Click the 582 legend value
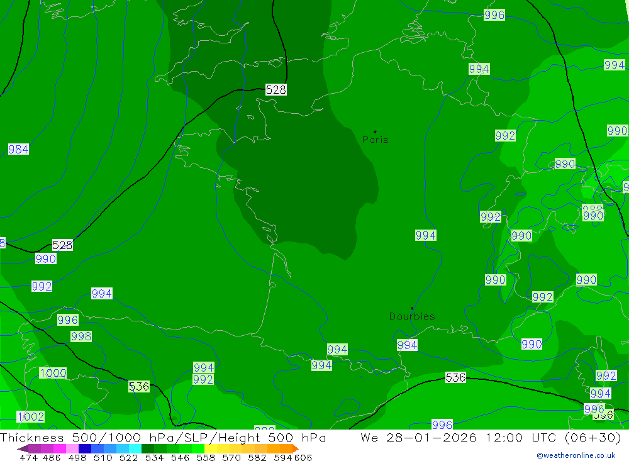629x461 pixels. [x=257, y=457]
